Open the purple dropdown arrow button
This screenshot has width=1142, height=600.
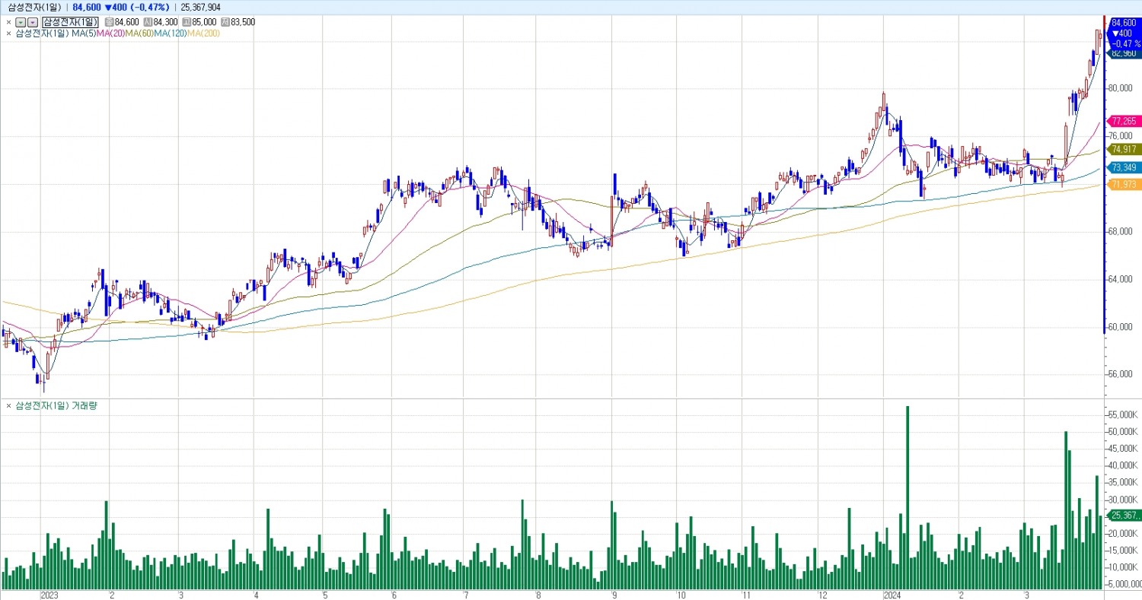32,22
